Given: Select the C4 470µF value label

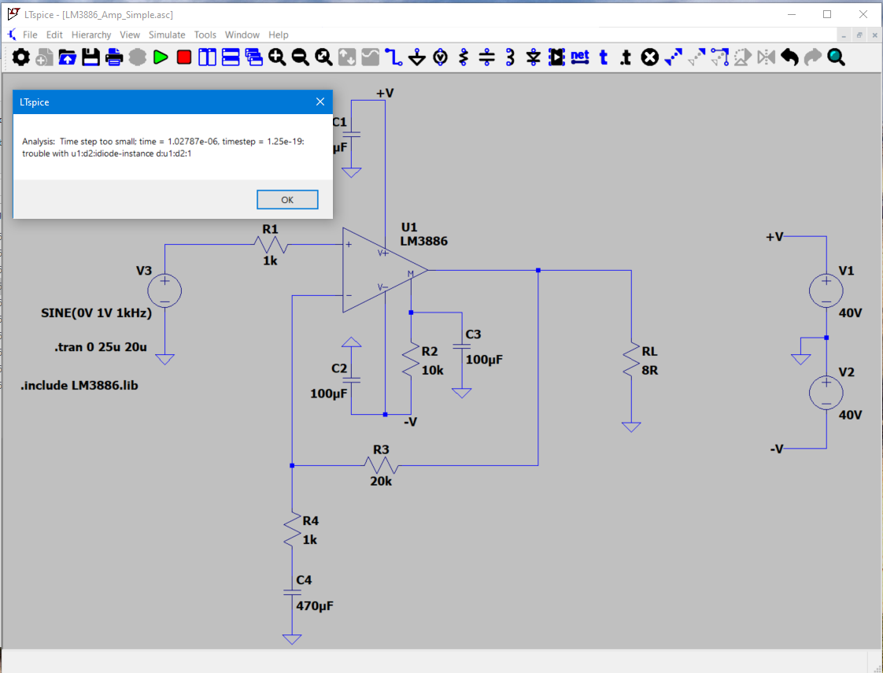Looking at the screenshot, I should coord(315,606).
